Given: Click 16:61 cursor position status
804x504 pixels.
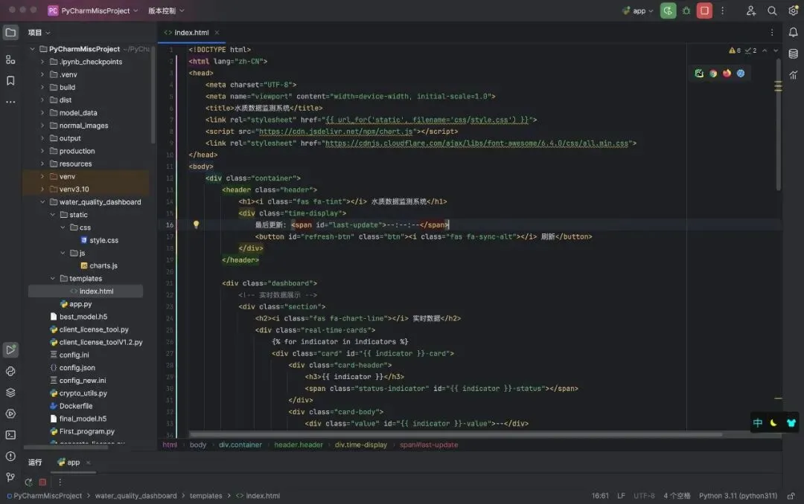Looking at the screenshot, I should (x=601, y=496).
